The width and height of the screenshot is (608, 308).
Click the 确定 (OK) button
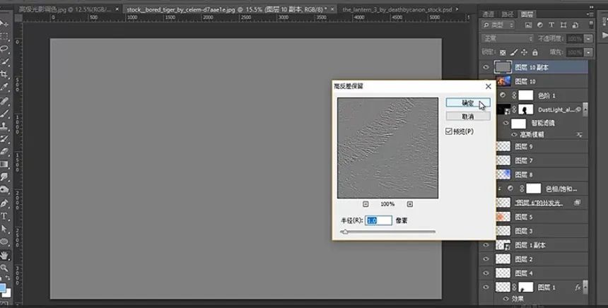pos(467,103)
